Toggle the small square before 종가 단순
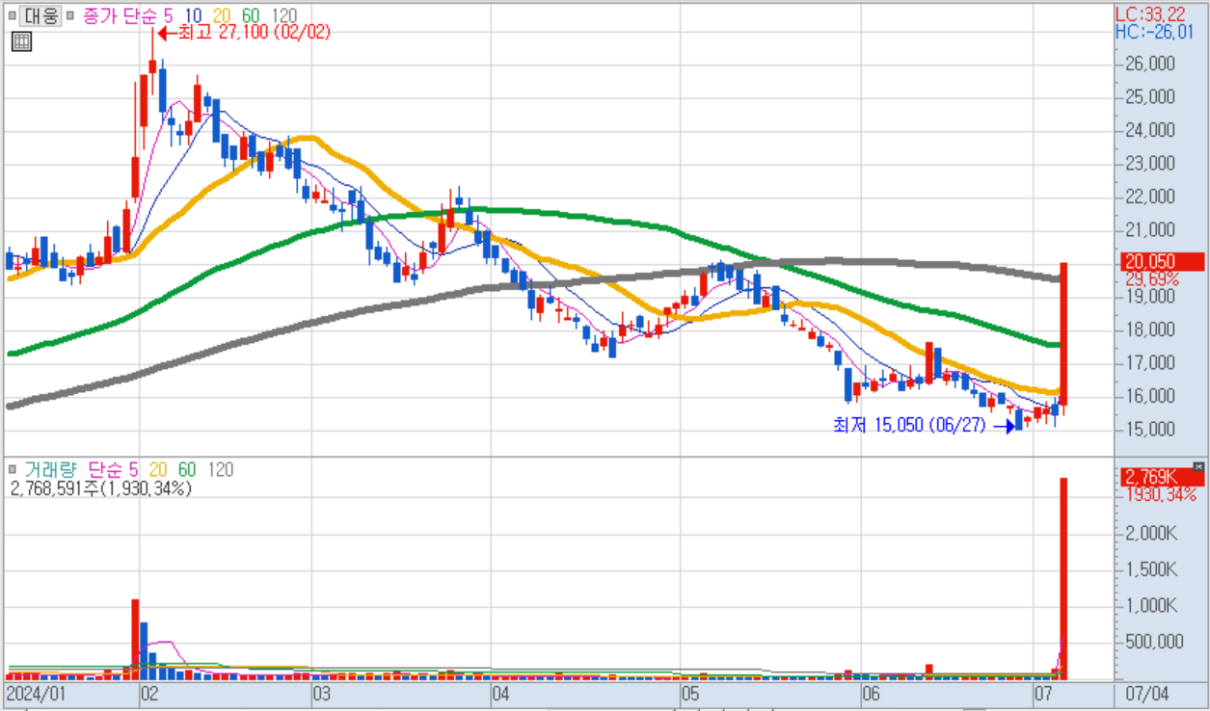 [69, 15]
